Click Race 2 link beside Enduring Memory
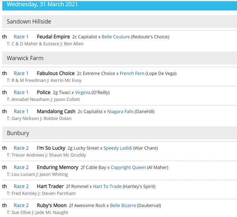Viewport: 237px width, 217px height. tap(21, 168)
